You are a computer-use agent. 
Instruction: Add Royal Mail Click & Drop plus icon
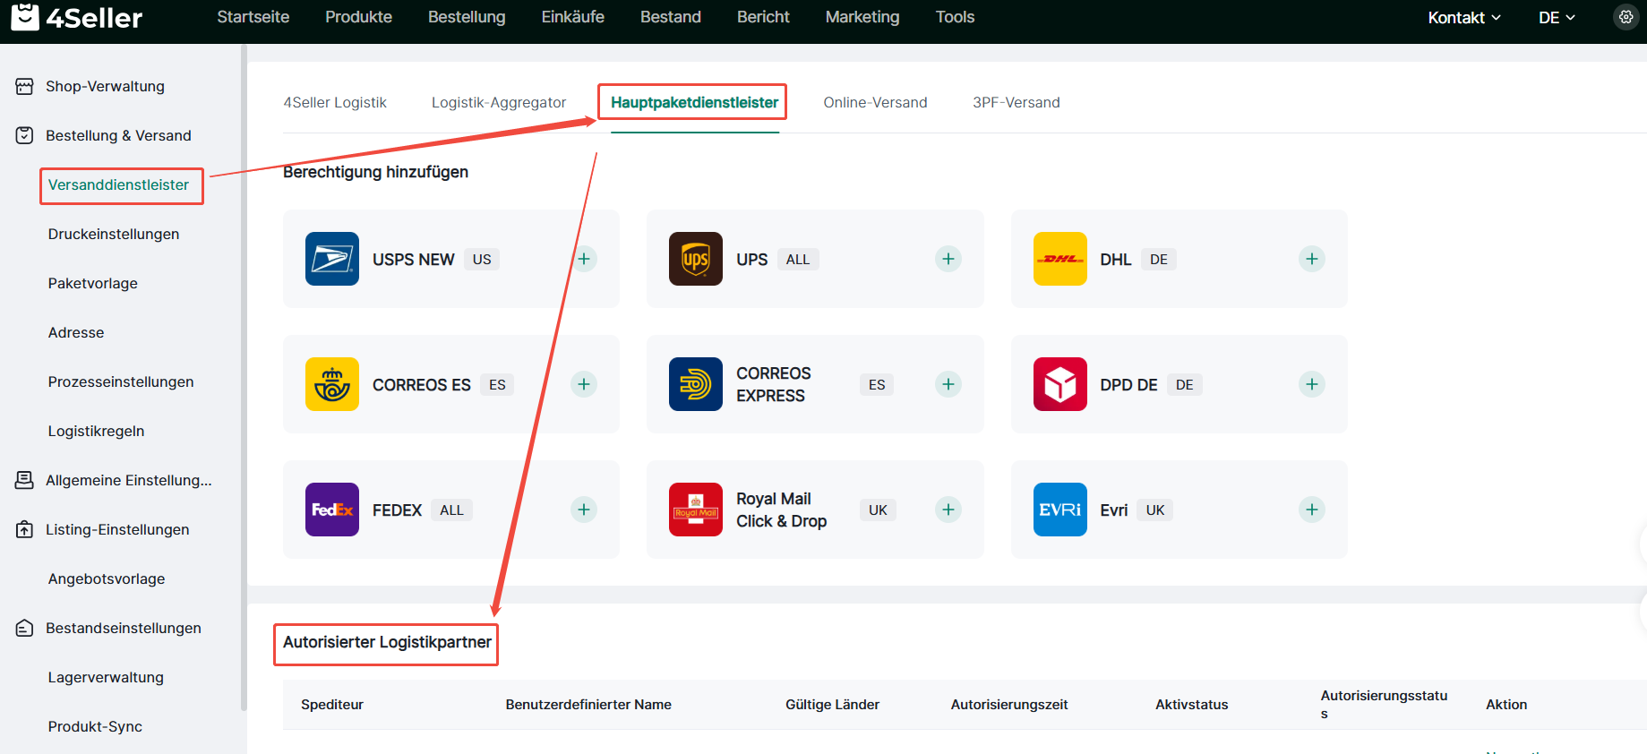pos(948,510)
